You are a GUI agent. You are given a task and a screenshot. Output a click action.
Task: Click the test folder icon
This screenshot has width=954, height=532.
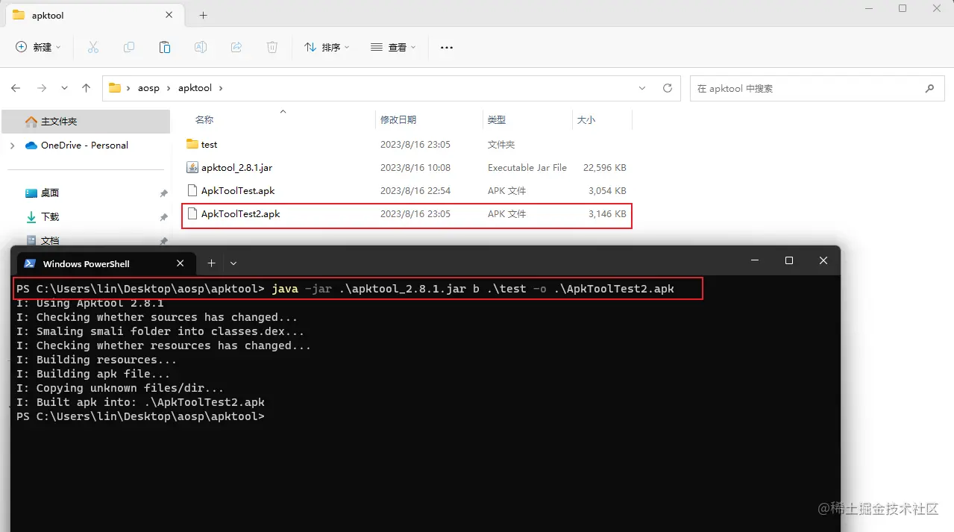pyautogui.click(x=192, y=144)
